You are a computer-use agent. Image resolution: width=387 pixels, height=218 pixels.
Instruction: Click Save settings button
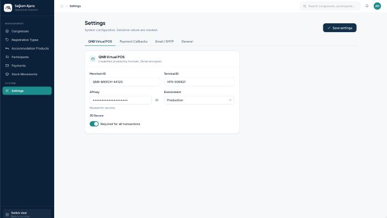tap(339, 28)
